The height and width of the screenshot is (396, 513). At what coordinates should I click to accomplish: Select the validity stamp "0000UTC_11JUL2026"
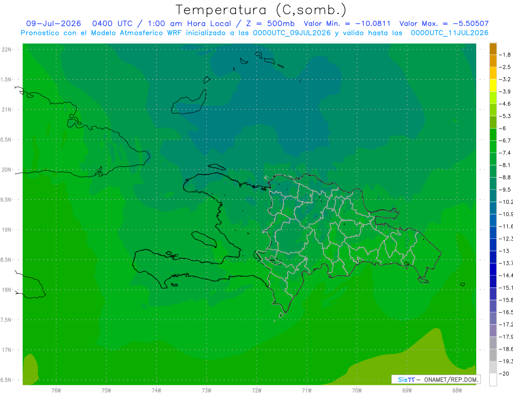[450, 33]
